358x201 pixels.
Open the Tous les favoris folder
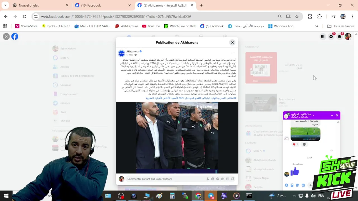pos(341,26)
